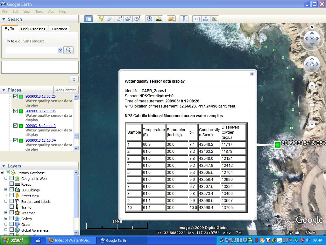Click the Gallery star icon

click(x=17, y=219)
